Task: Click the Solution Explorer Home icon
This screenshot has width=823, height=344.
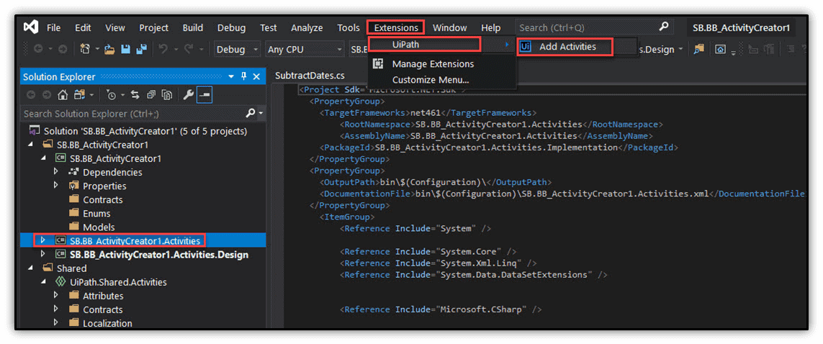Action: click(63, 95)
